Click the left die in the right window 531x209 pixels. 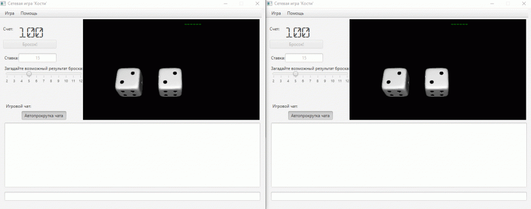tap(395, 82)
